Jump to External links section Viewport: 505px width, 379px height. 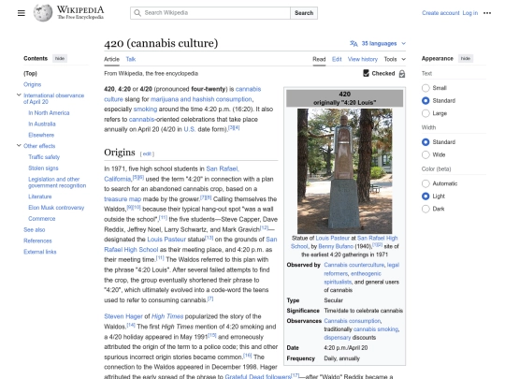point(40,252)
